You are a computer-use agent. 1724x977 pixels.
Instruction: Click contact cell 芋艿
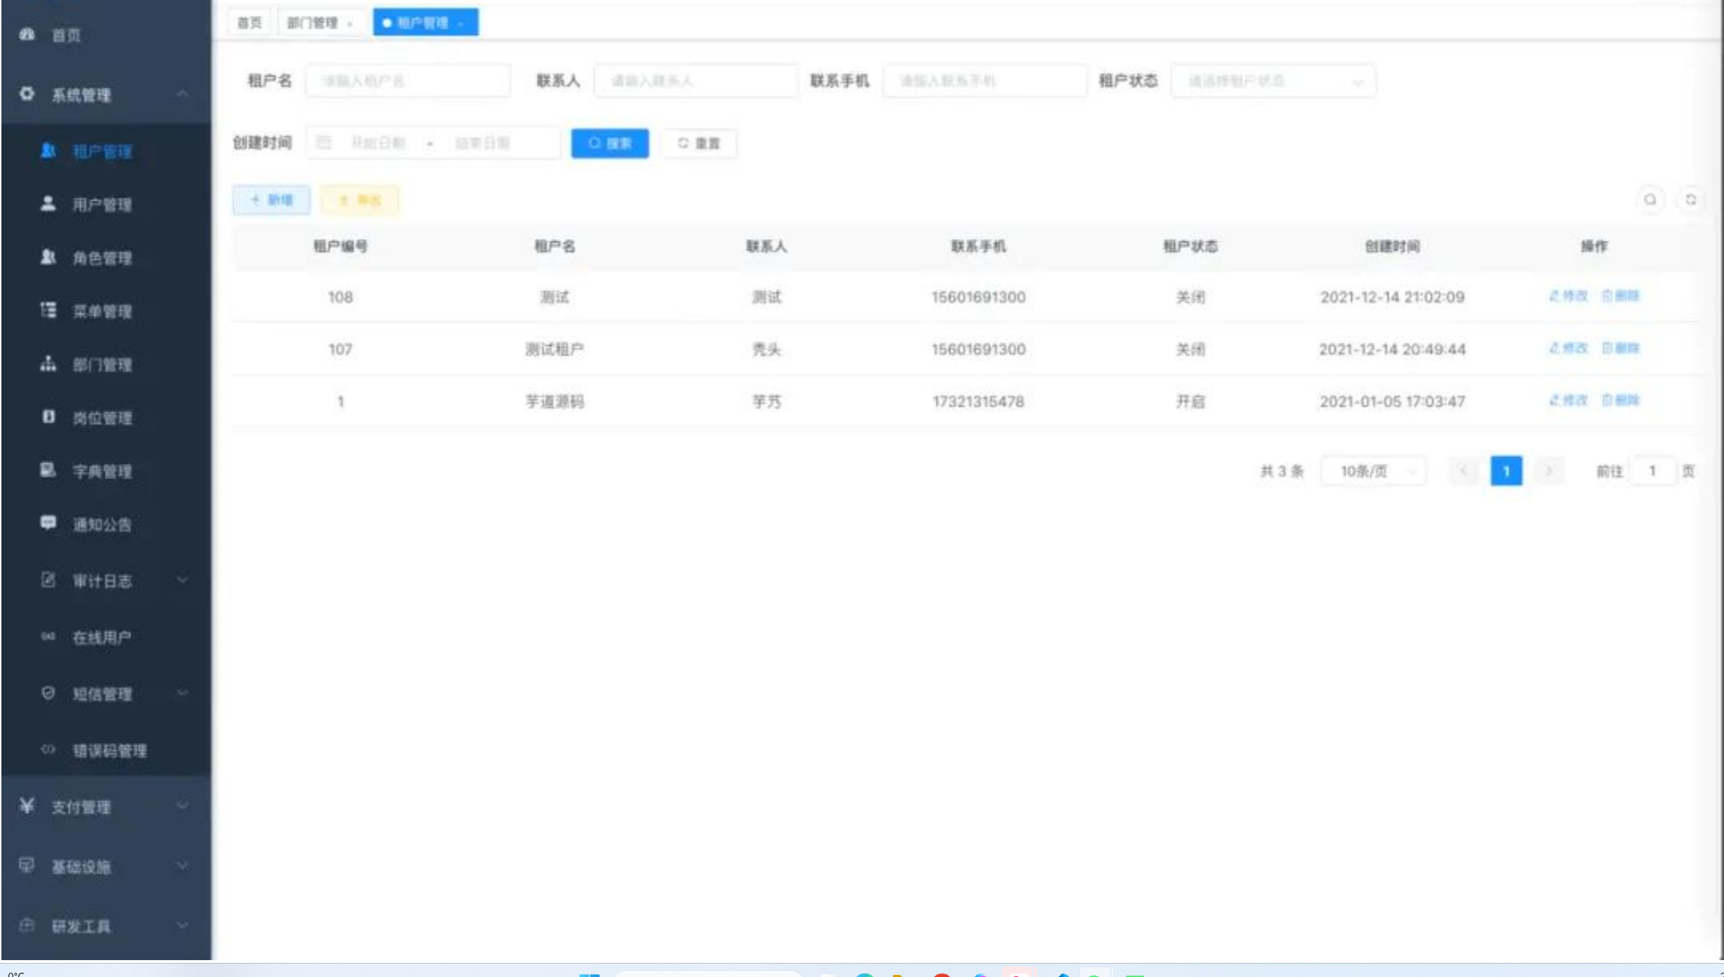(x=766, y=401)
